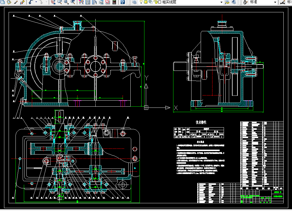This screenshot has height=211, width=292.
Task: Click the Zoom Window tool
Action: click(66, 2)
